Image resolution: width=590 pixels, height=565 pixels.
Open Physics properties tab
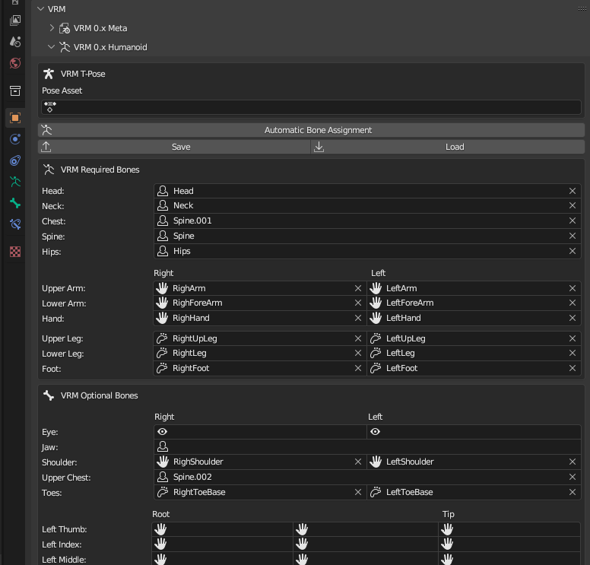coord(15,139)
